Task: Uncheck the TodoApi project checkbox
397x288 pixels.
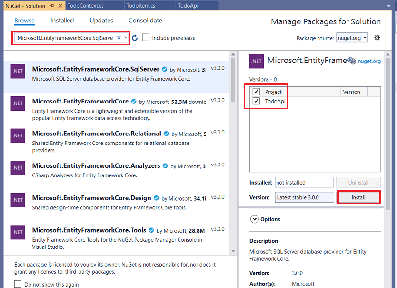Action: pos(256,101)
